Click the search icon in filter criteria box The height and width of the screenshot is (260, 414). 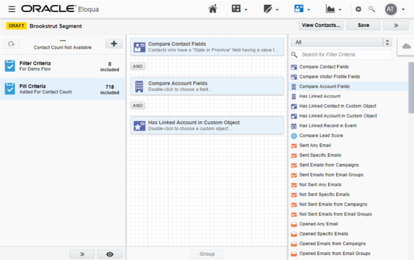(294, 55)
